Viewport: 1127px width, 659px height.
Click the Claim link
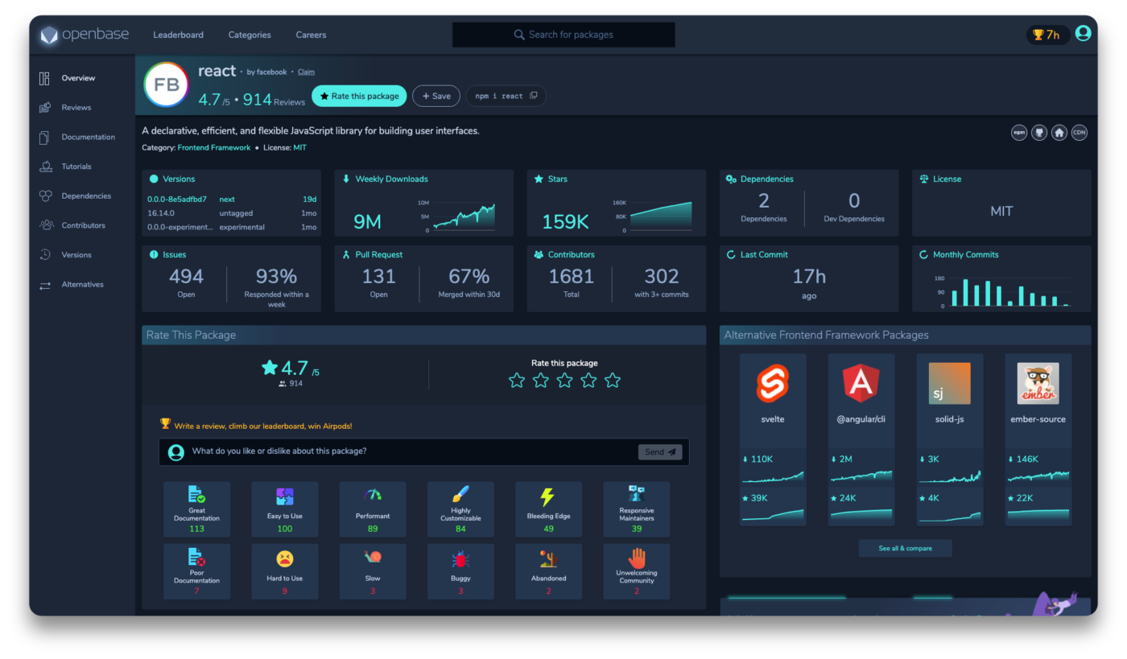pyautogui.click(x=306, y=72)
